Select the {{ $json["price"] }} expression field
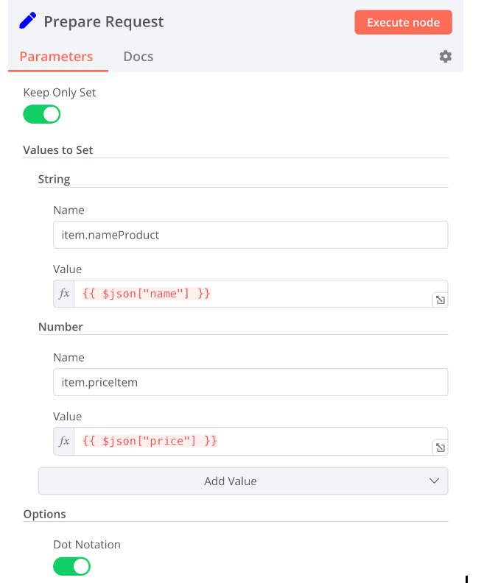The width and height of the screenshot is (484, 583). pos(250,441)
